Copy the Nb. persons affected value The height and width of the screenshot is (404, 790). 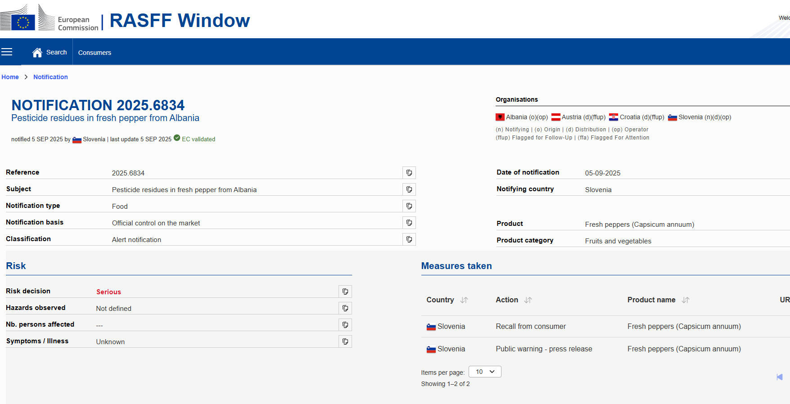click(345, 325)
